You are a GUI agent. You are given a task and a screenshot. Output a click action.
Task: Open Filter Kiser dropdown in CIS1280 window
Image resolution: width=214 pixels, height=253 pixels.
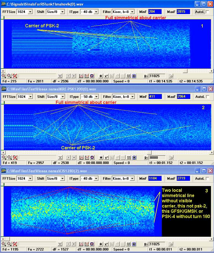[x=132, y=179]
